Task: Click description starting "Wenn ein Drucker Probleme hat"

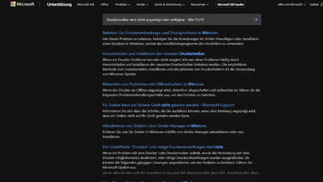Action: click(179, 67)
